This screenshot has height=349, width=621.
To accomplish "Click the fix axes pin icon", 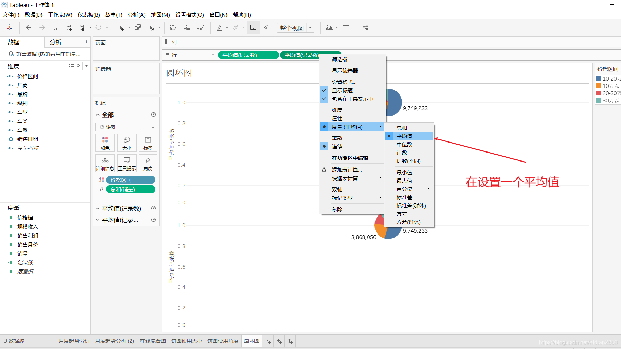I will pyautogui.click(x=266, y=27).
